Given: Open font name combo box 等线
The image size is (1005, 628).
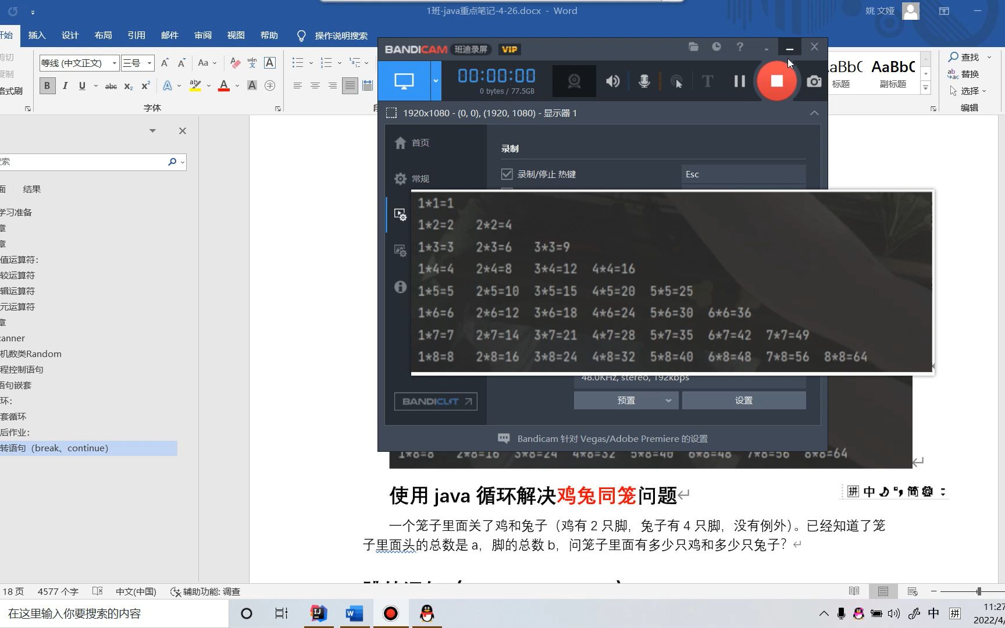Looking at the screenshot, I should coord(79,63).
